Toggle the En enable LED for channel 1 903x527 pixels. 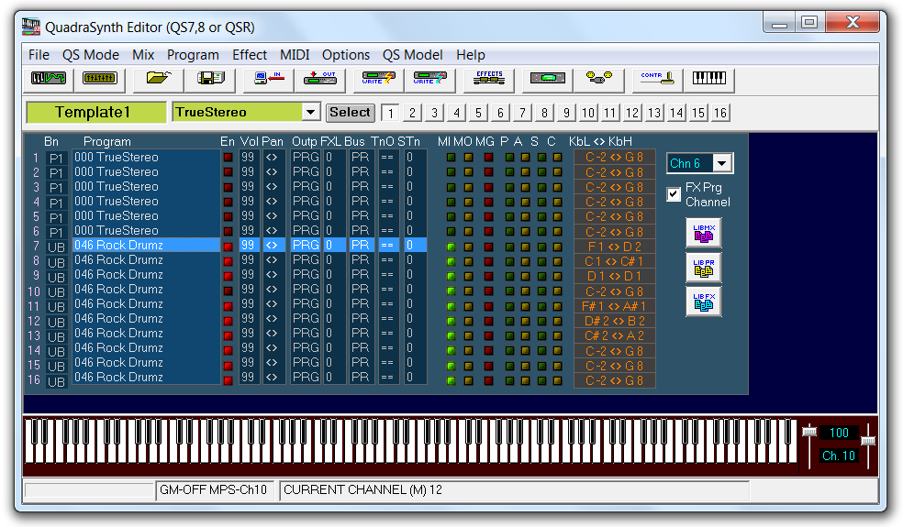pos(228,158)
